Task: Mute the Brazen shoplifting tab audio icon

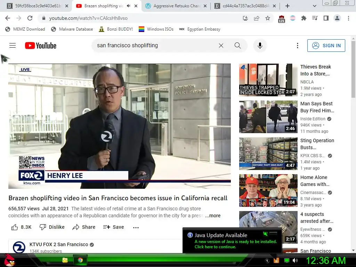Action: [x=129, y=6]
